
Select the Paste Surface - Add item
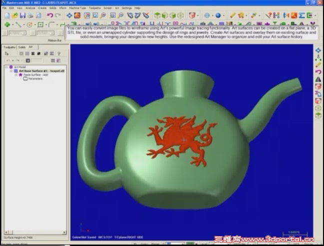click(35, 75)
